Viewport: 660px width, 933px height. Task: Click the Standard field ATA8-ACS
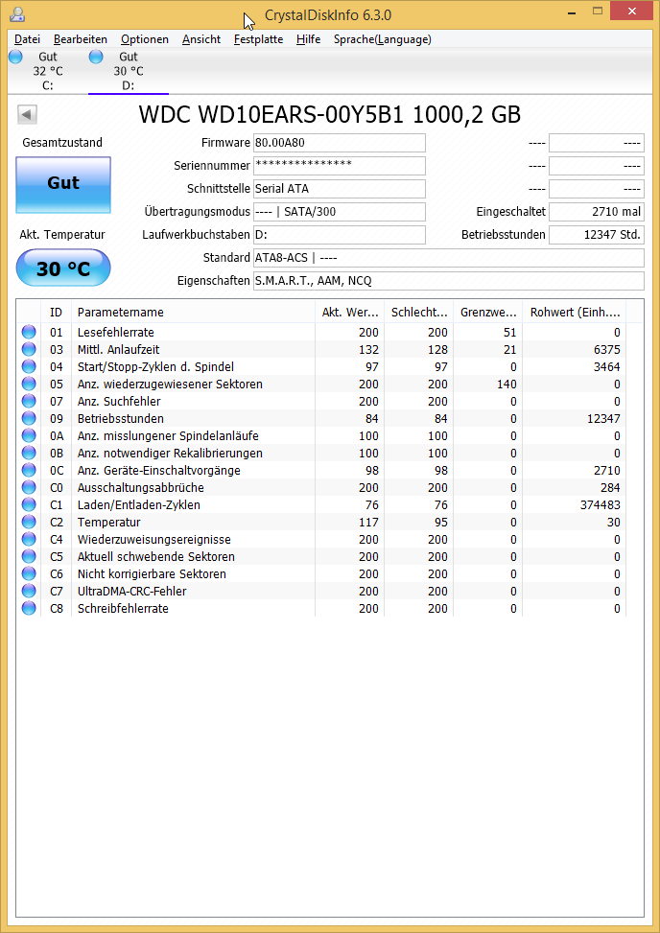click(x=449, y=258)
